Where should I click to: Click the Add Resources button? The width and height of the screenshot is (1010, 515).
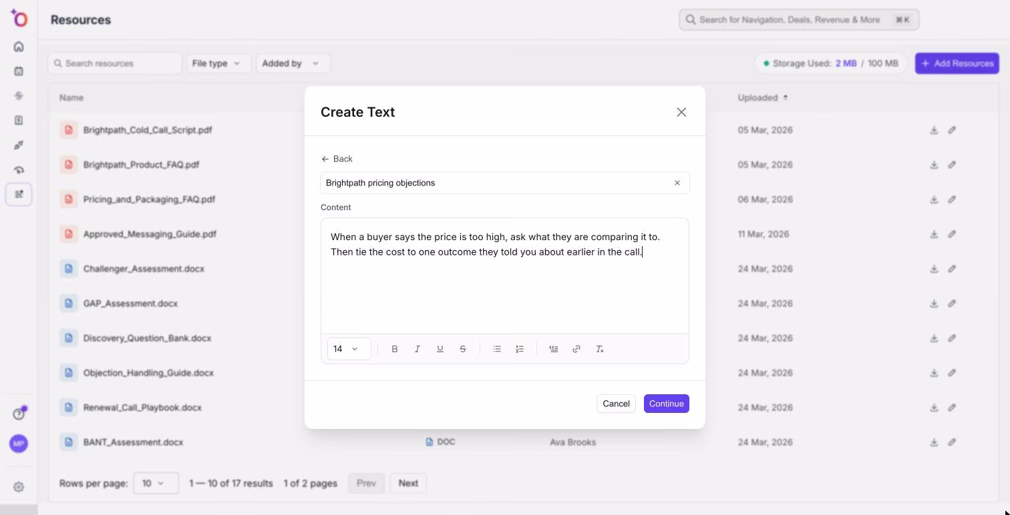coord(957,63)
